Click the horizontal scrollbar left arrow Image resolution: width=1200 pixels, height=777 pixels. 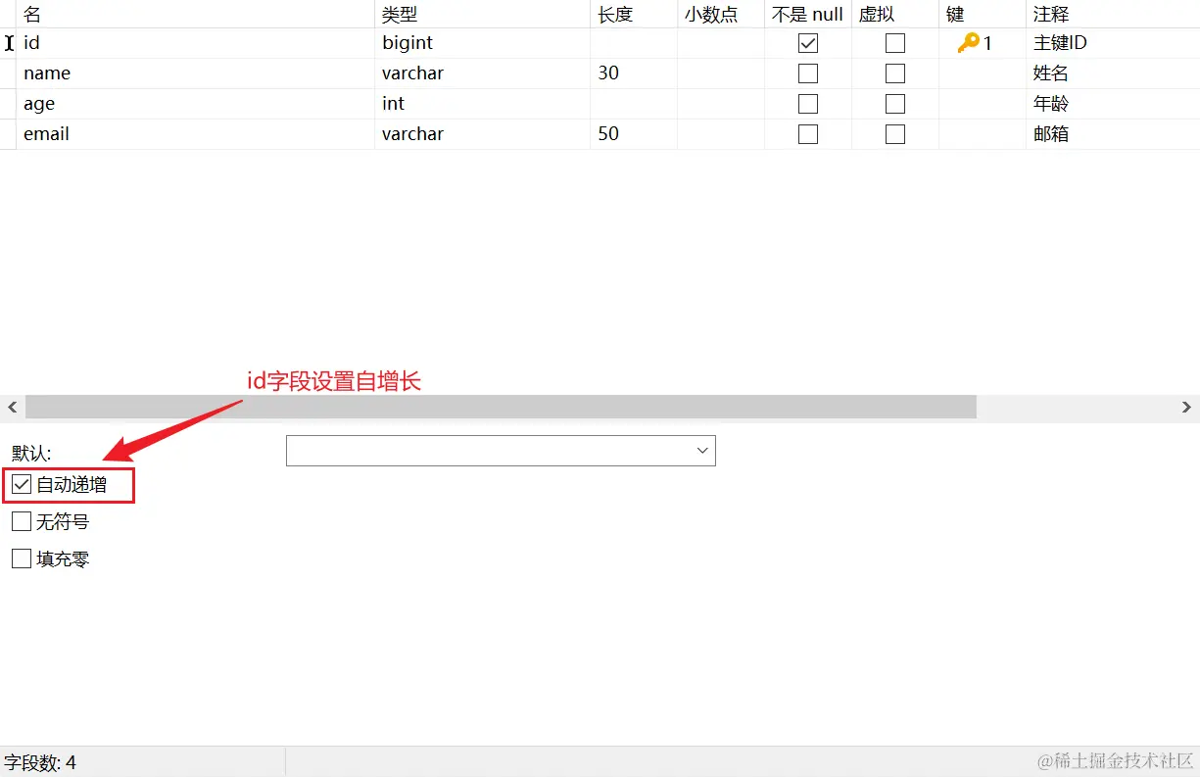[13, 407]
